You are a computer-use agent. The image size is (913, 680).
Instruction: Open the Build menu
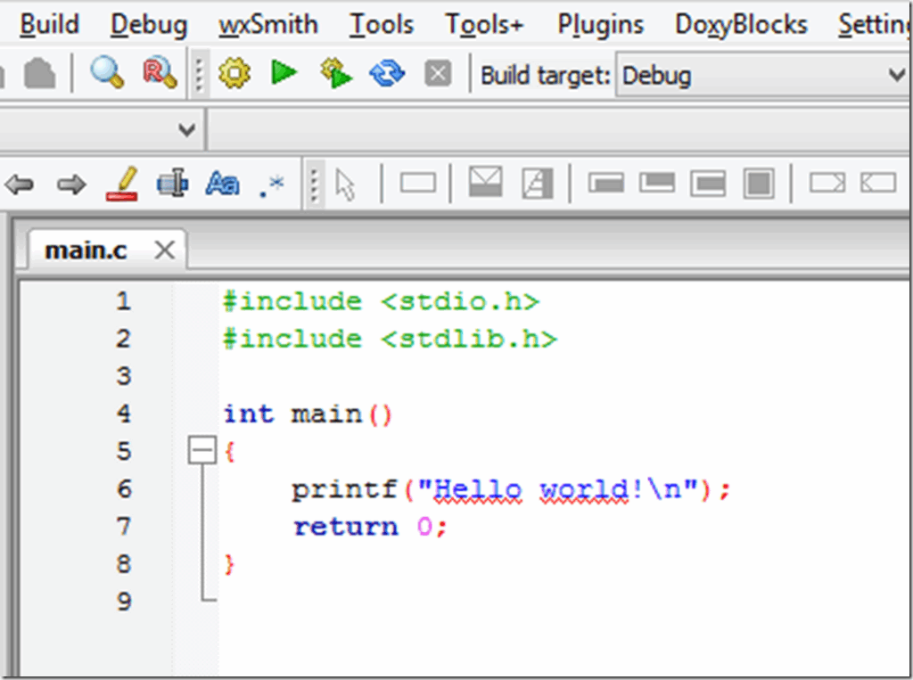pyautogui.click(x=50, y=24)
